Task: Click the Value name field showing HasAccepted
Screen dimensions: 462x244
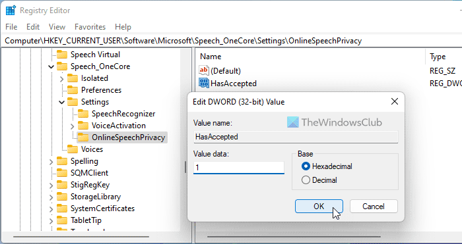Action: pyautogui.click(x=296, y=137)
